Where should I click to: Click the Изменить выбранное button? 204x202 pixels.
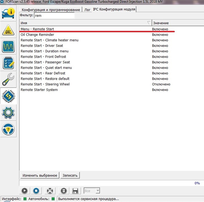pos(40,175)
